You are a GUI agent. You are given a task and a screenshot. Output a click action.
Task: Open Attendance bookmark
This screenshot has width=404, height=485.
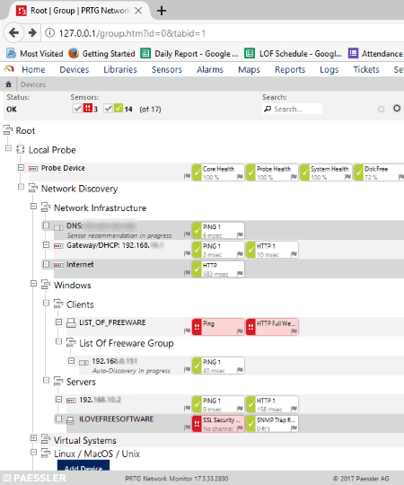tap(376, 54)
